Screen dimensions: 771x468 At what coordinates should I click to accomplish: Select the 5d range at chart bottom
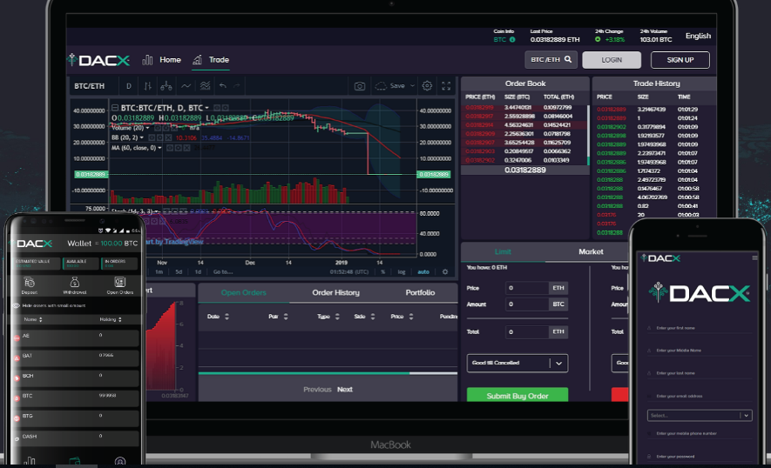[179, 271]
